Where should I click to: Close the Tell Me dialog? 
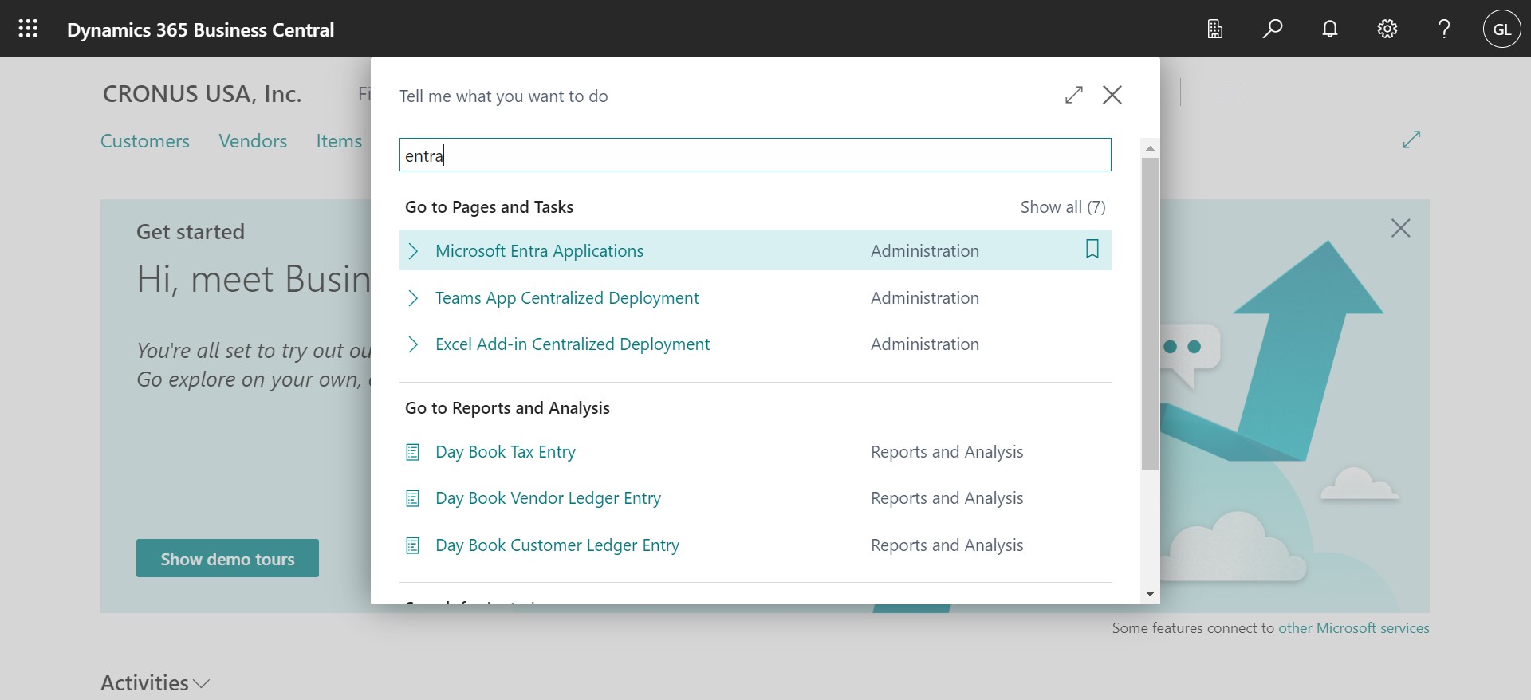(x=1112, y=95)
